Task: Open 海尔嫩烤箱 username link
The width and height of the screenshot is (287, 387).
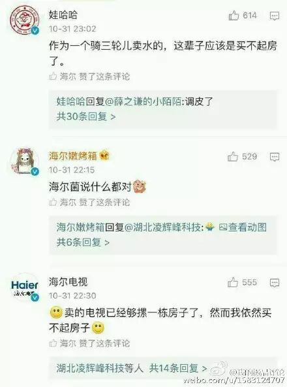Action: coord(72,156)
